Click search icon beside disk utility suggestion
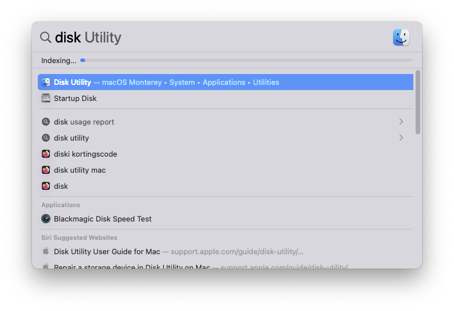This screenshot has height=311, width=454. 46,138
